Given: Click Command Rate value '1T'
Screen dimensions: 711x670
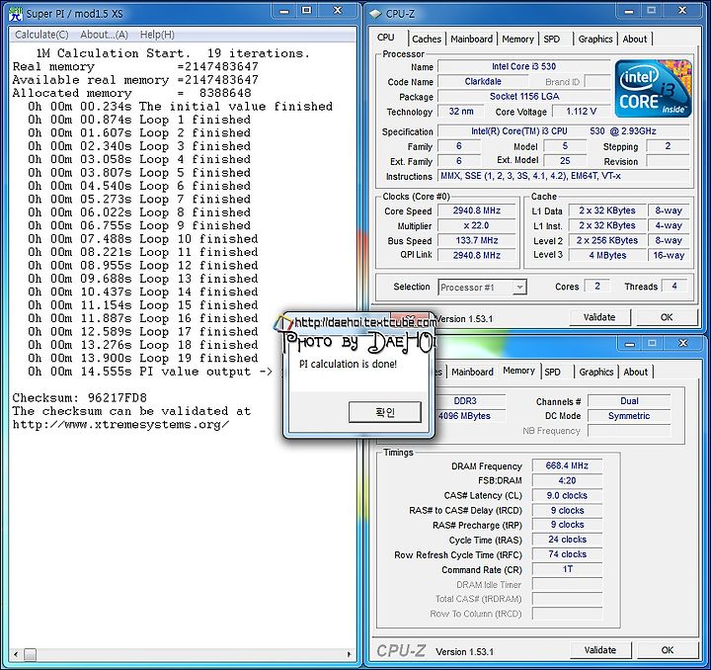Looking at the screenshot, I should tap(567, 570).
